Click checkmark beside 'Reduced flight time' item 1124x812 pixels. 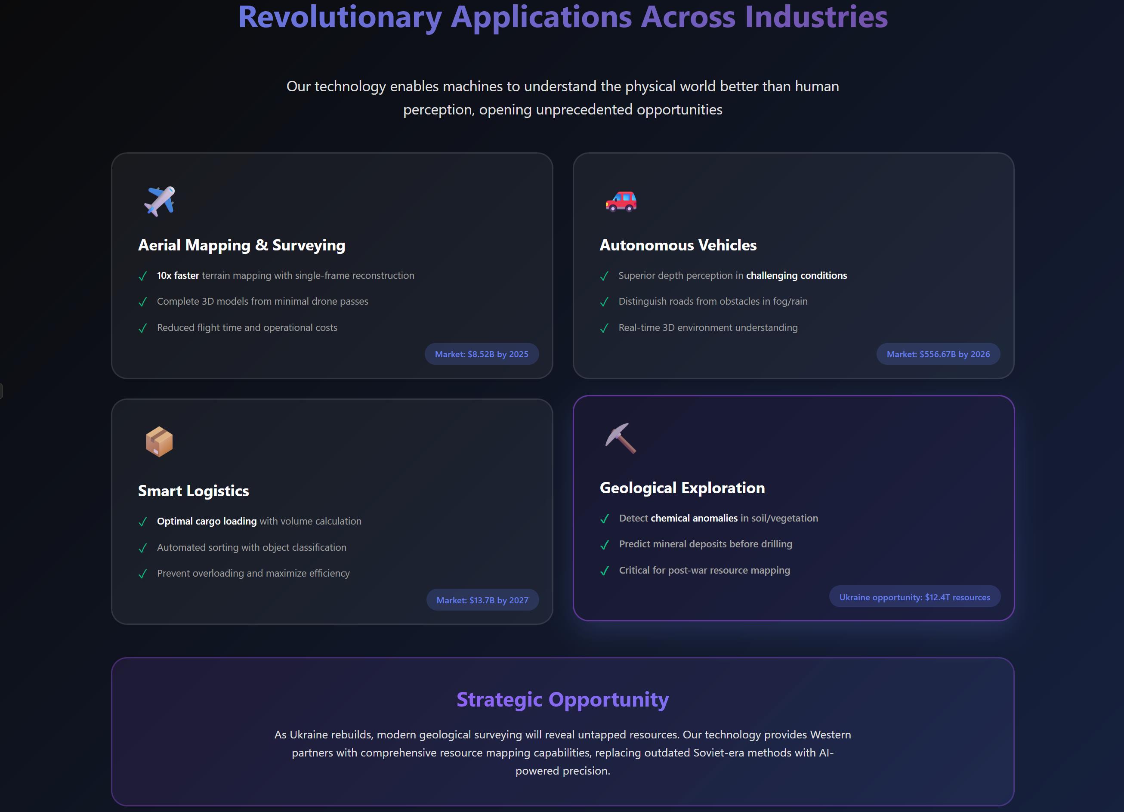tap(143, 328)
